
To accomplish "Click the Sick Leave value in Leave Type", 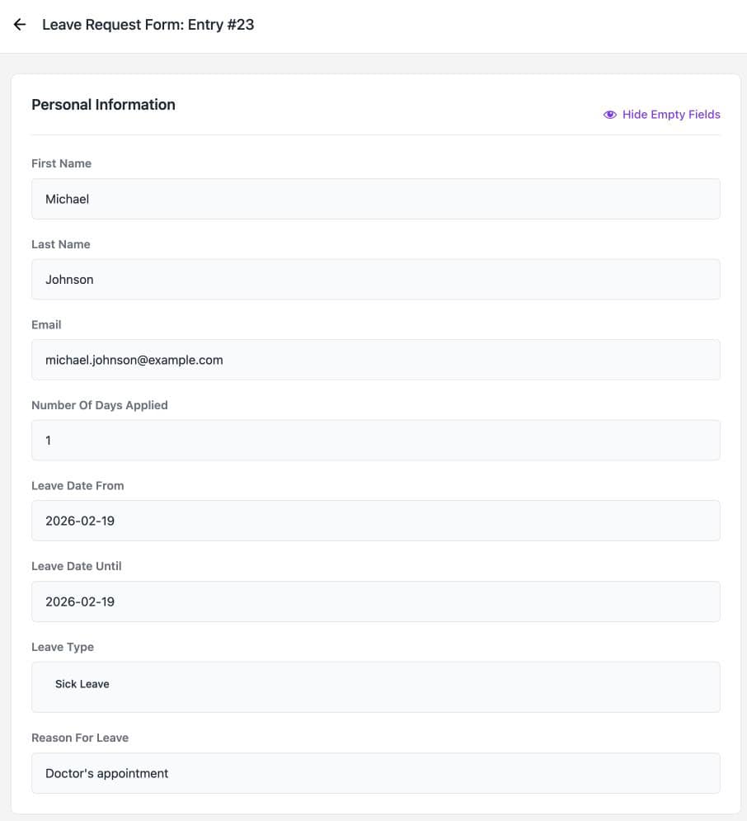I will coord(82,684).
